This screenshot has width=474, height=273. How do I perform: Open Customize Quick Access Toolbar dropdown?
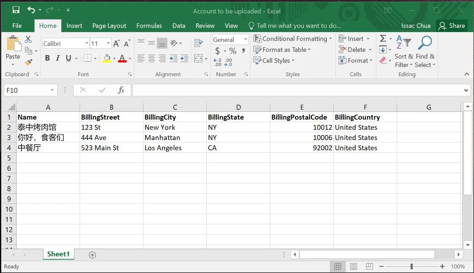pyautogui.click(x=68, y=10)
